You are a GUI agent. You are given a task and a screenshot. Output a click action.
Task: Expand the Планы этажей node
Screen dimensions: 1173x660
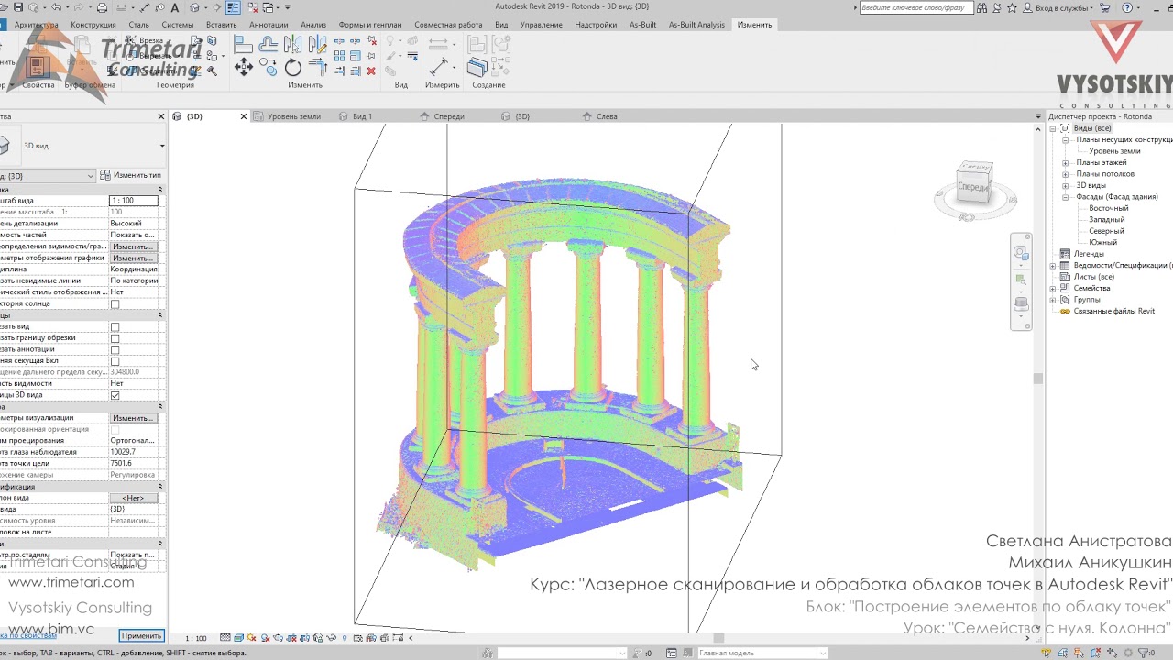click(x=1066, y=163)
